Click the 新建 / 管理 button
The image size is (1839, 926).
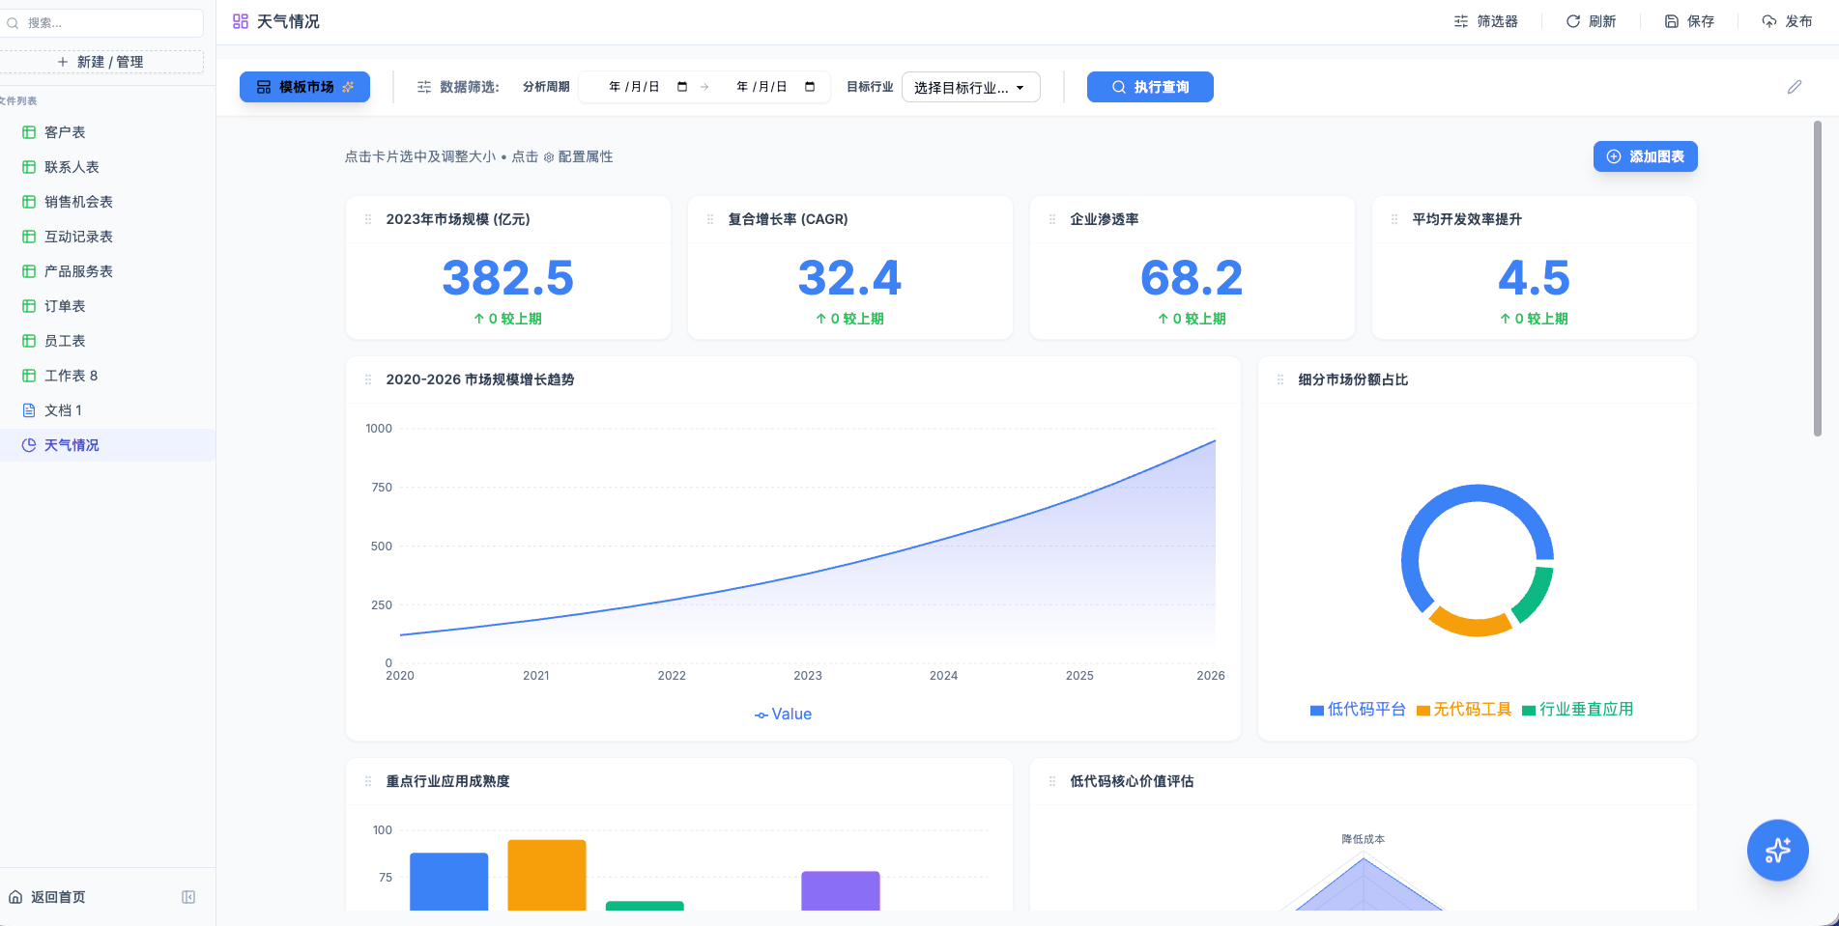click(101, 62)
